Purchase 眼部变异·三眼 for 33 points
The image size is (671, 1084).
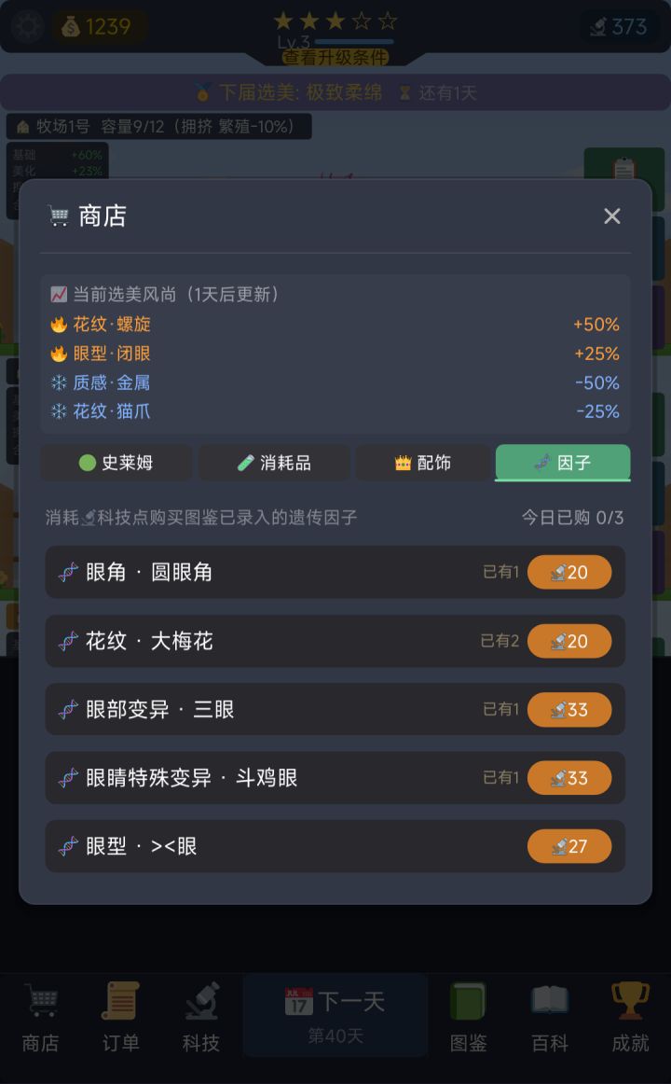pos(569,710)
